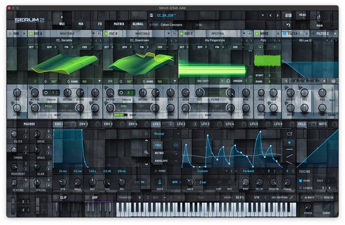The image size is (345, 225).
Task: Go to the next preset with right arrow
Action: (278, 16)
